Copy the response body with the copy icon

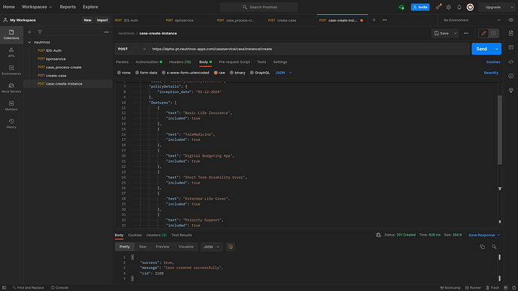[482, 247]
